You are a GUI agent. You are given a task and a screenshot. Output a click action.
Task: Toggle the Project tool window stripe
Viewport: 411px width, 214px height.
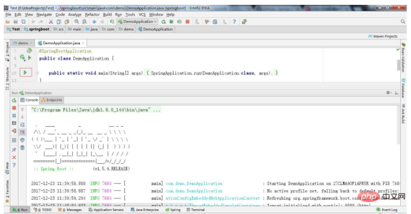7,52
